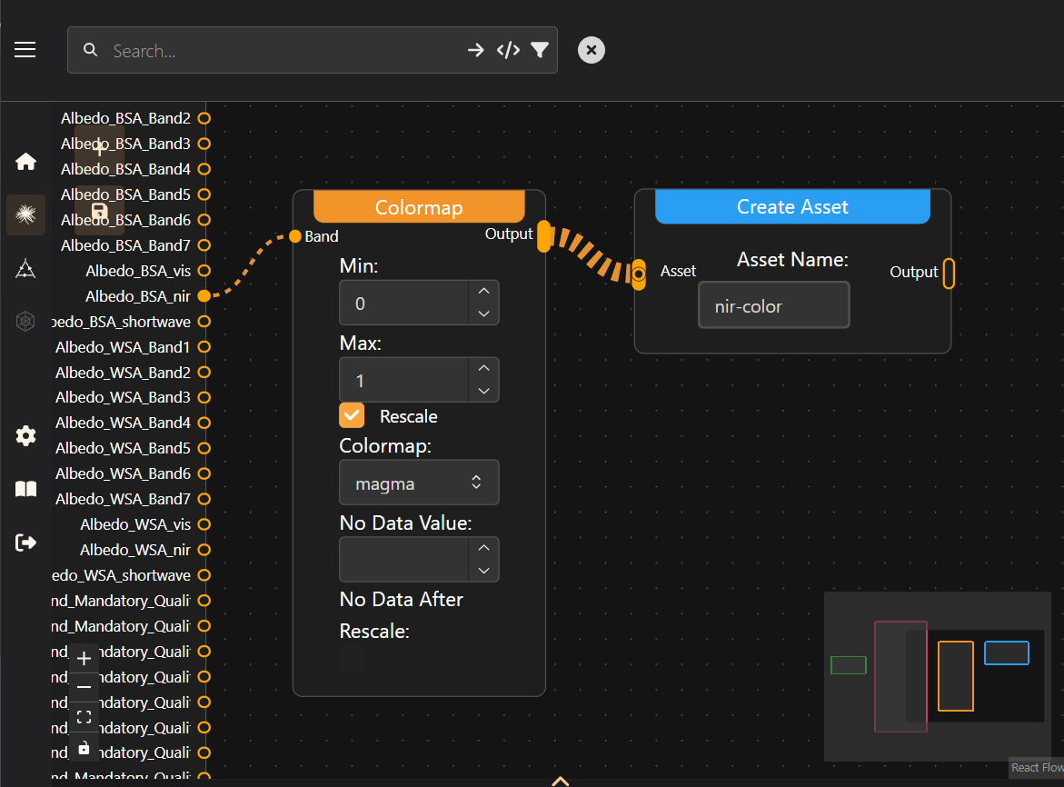Click the home icon in sidebar
This screenshot has height=787, width=1064.
(x=25, y=162)
